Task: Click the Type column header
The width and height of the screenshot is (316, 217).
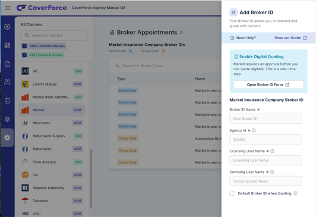Action: tap(121, 78)
